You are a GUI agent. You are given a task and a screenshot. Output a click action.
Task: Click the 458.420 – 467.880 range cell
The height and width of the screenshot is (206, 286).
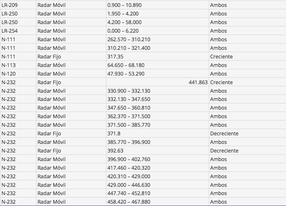(129, 202)
